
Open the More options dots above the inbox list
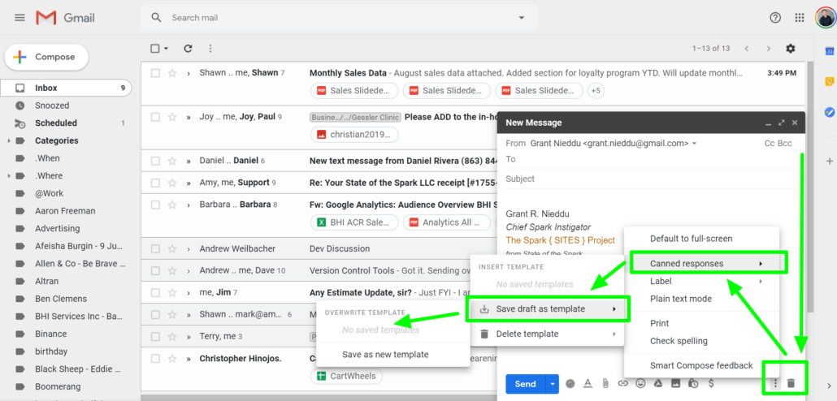[210, 49]
